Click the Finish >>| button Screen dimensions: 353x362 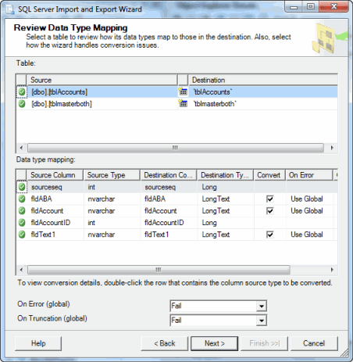pos(264,343)
